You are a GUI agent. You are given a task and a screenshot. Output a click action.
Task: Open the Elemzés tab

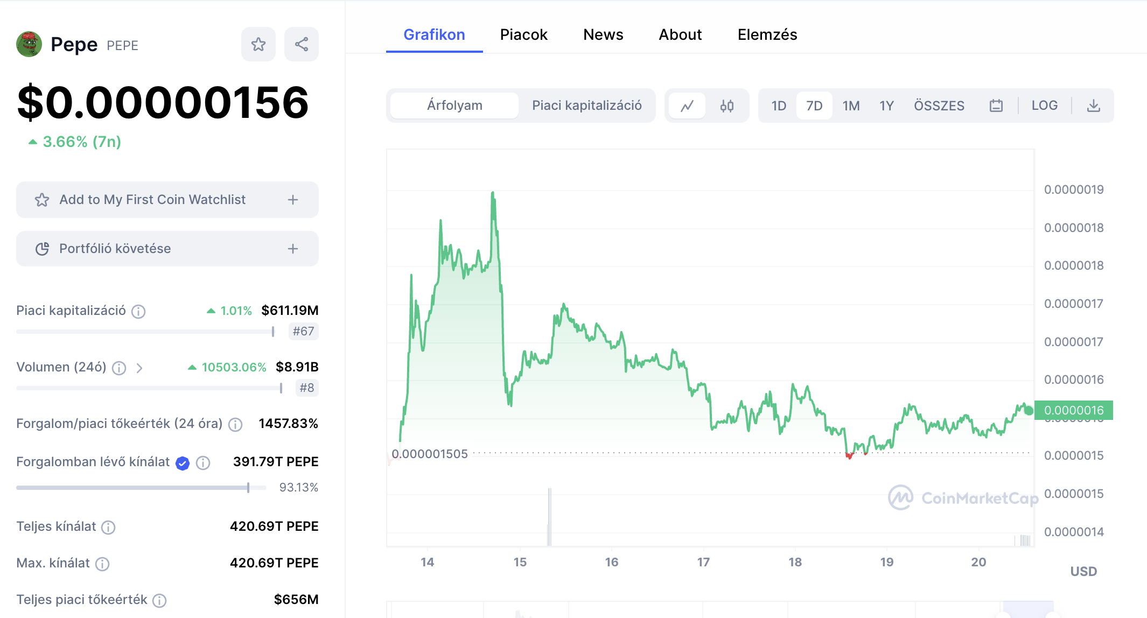767,34
